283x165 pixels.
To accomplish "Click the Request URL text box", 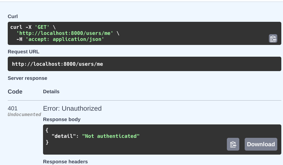I will click(x=144, y=64).
